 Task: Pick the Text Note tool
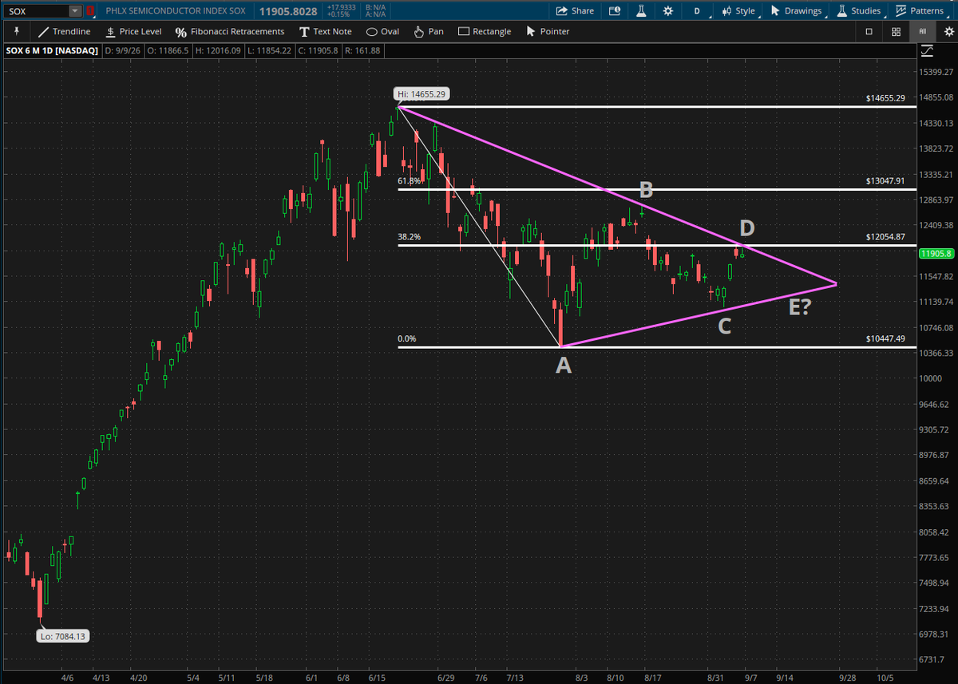[x=325, y=32]
